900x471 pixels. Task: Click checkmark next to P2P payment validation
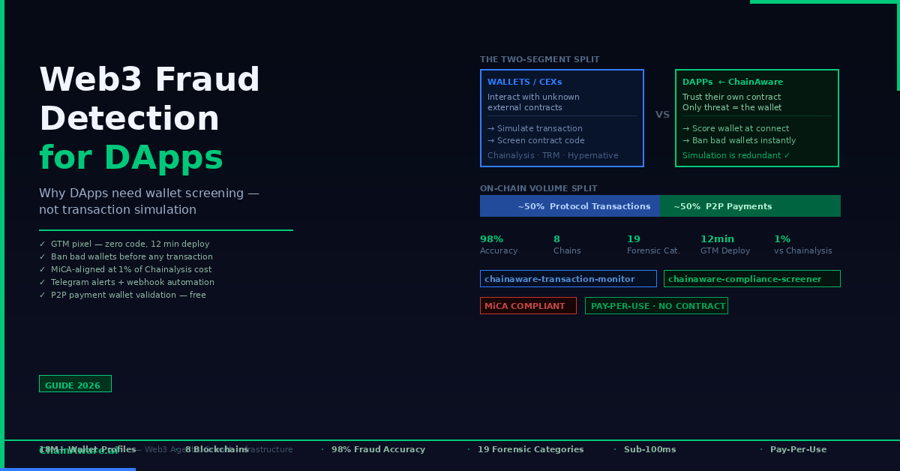pos(42,295)
